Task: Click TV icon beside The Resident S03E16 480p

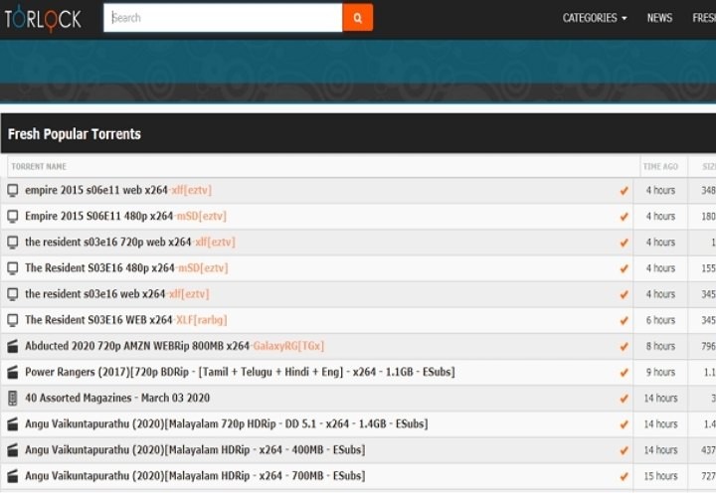Action: click(x=13, y=268)
